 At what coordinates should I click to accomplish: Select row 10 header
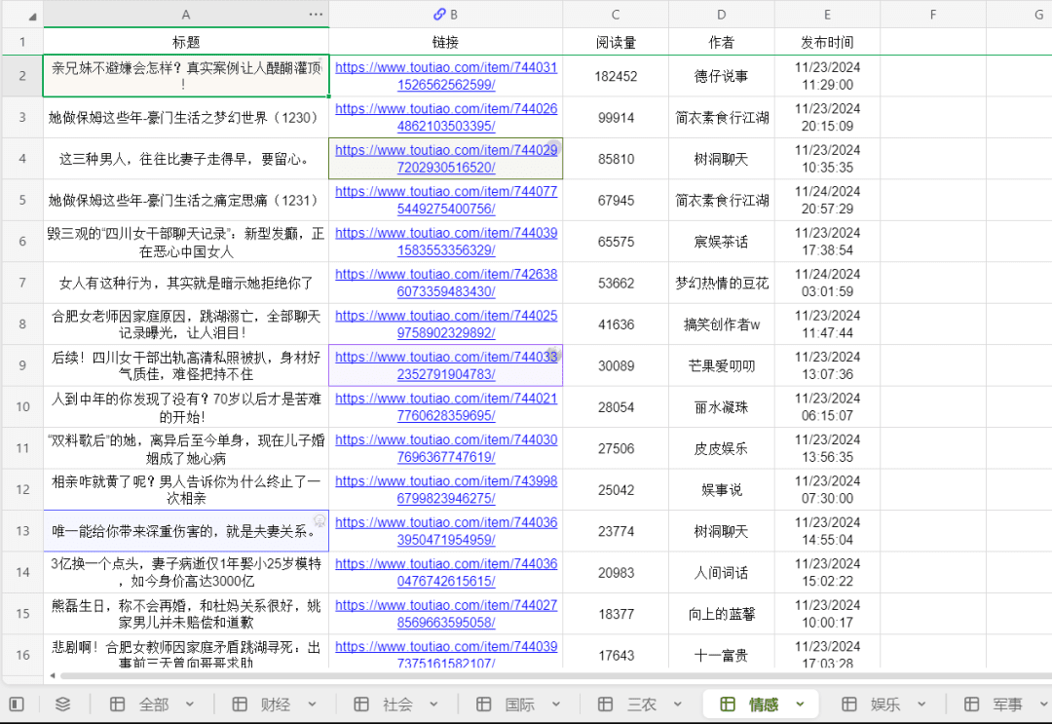point(22,406)
